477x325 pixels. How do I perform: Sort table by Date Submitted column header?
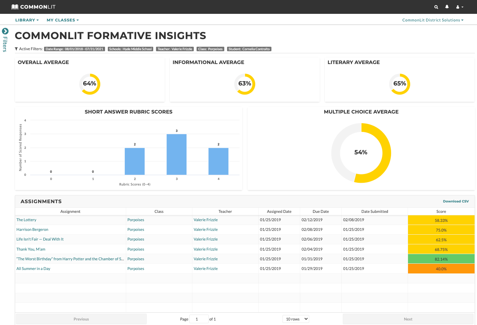(x=375, y=211)
